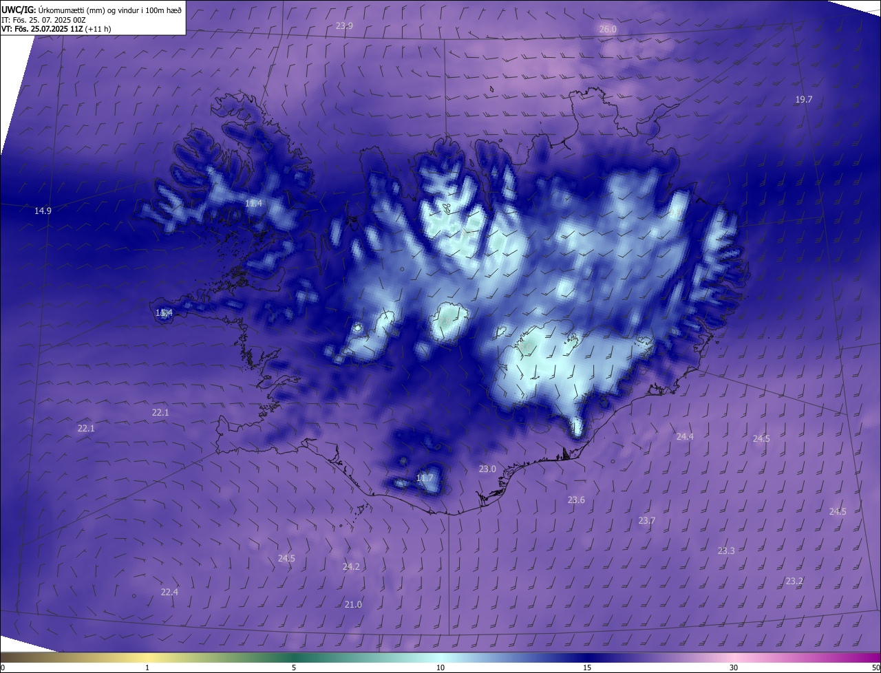The height and width of the screenshot is (673, 881).
Task: Click the "15" tick on the color scale
Action: coord(587,667)
